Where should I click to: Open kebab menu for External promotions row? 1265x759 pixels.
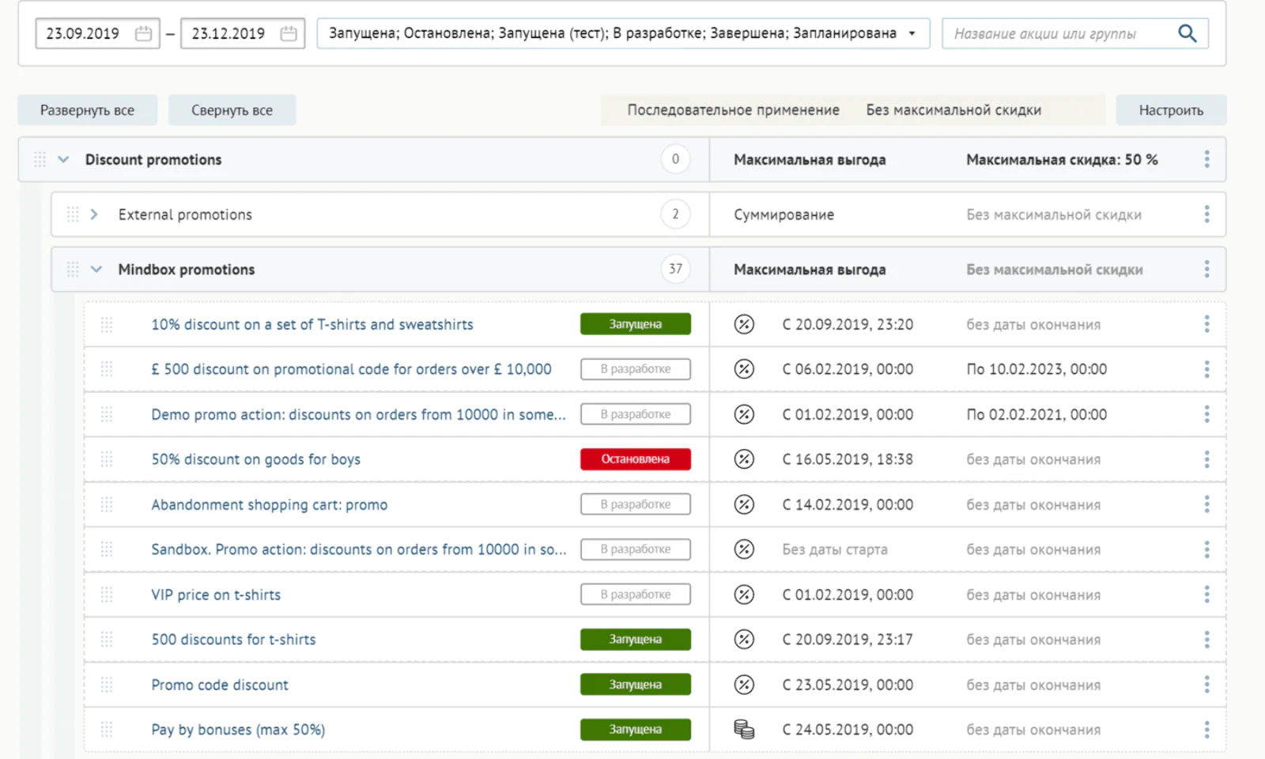pos(1206,214)
